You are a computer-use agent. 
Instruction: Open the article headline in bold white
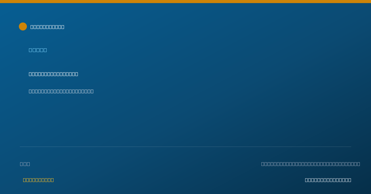tap(53, 74)
